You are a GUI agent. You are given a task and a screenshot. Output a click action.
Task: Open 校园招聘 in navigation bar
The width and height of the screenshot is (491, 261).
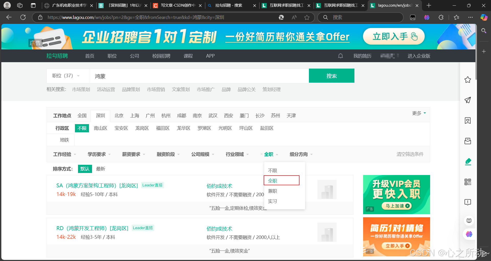[x=161, y=56]
